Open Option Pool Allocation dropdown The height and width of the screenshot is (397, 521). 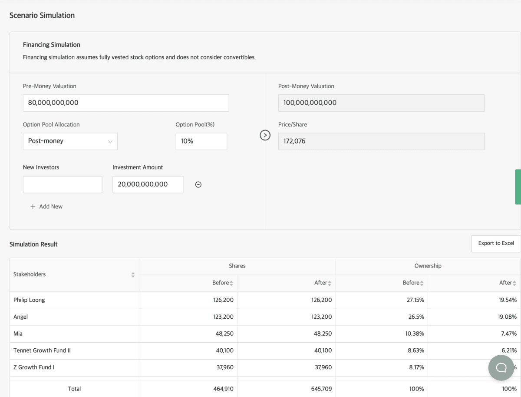(70, 141)
